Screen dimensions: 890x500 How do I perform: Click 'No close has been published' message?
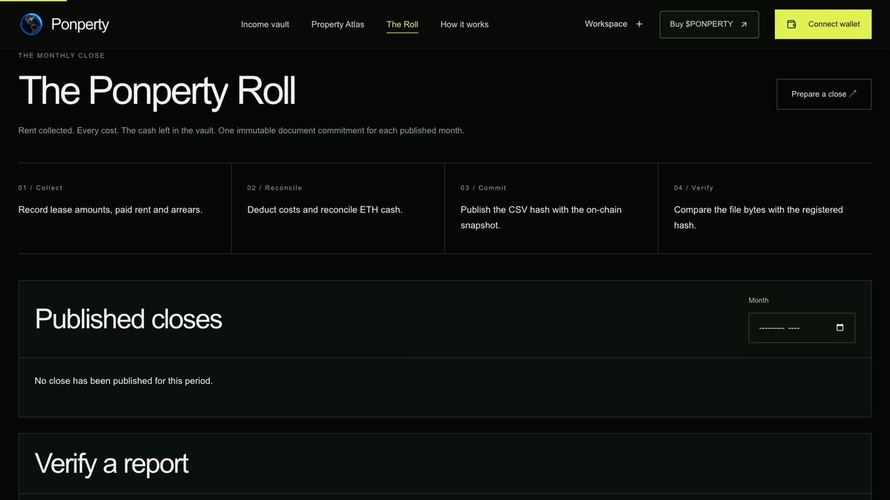point(124,381)
